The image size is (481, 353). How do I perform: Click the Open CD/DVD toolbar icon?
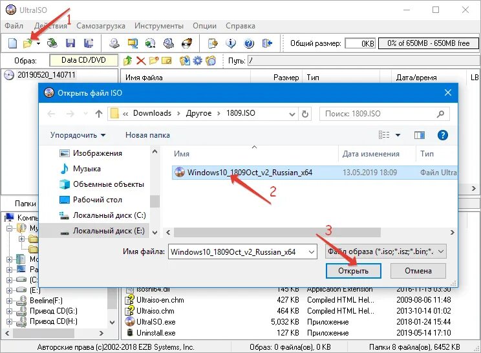(x=52, y=43)
